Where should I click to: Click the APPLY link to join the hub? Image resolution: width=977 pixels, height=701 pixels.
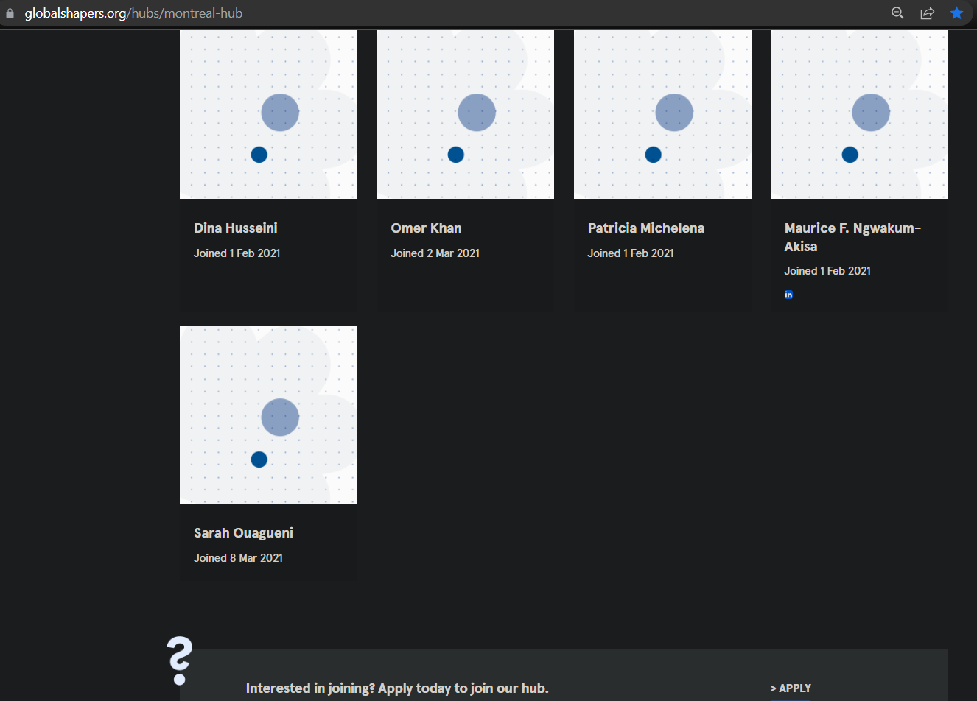click(x=791, y=688)
